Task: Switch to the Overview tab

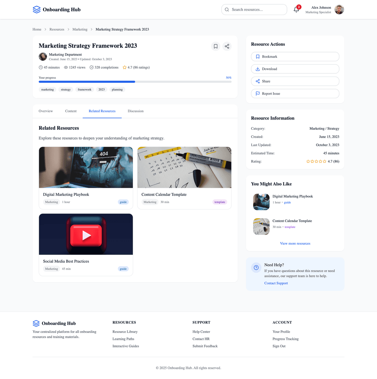Action: [x=46, y=111]
